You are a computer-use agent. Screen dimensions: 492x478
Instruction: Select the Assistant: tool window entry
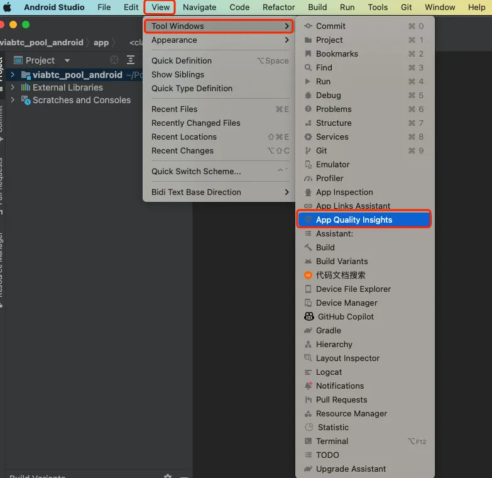coord(365,234)
